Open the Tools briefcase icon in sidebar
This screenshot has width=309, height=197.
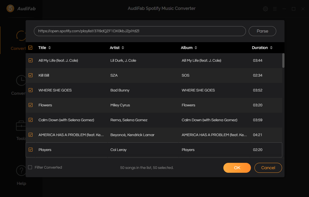(x=21, y=126)
